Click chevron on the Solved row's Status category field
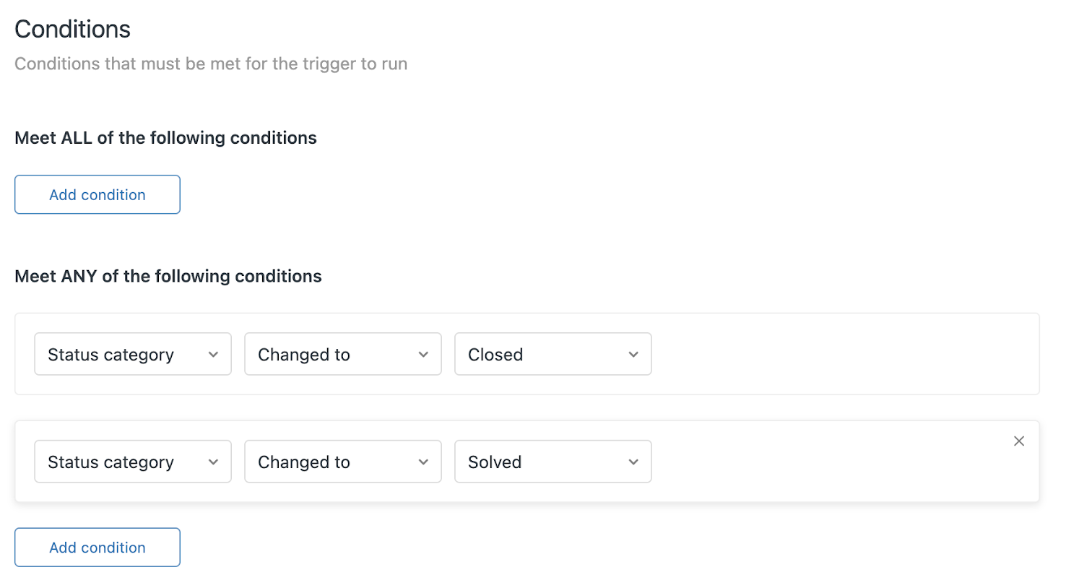The height and width of the screenshot is (588, 1066). point(213,462)
